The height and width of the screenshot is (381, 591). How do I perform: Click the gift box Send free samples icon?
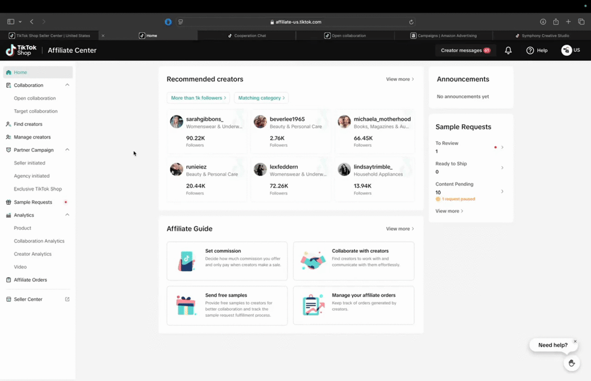tap(186, 305)
